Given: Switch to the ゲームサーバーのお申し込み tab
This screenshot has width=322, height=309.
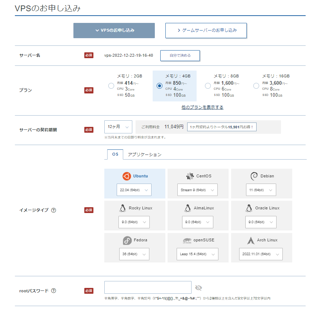Looking at the screenshot, I should click(206, 31).
